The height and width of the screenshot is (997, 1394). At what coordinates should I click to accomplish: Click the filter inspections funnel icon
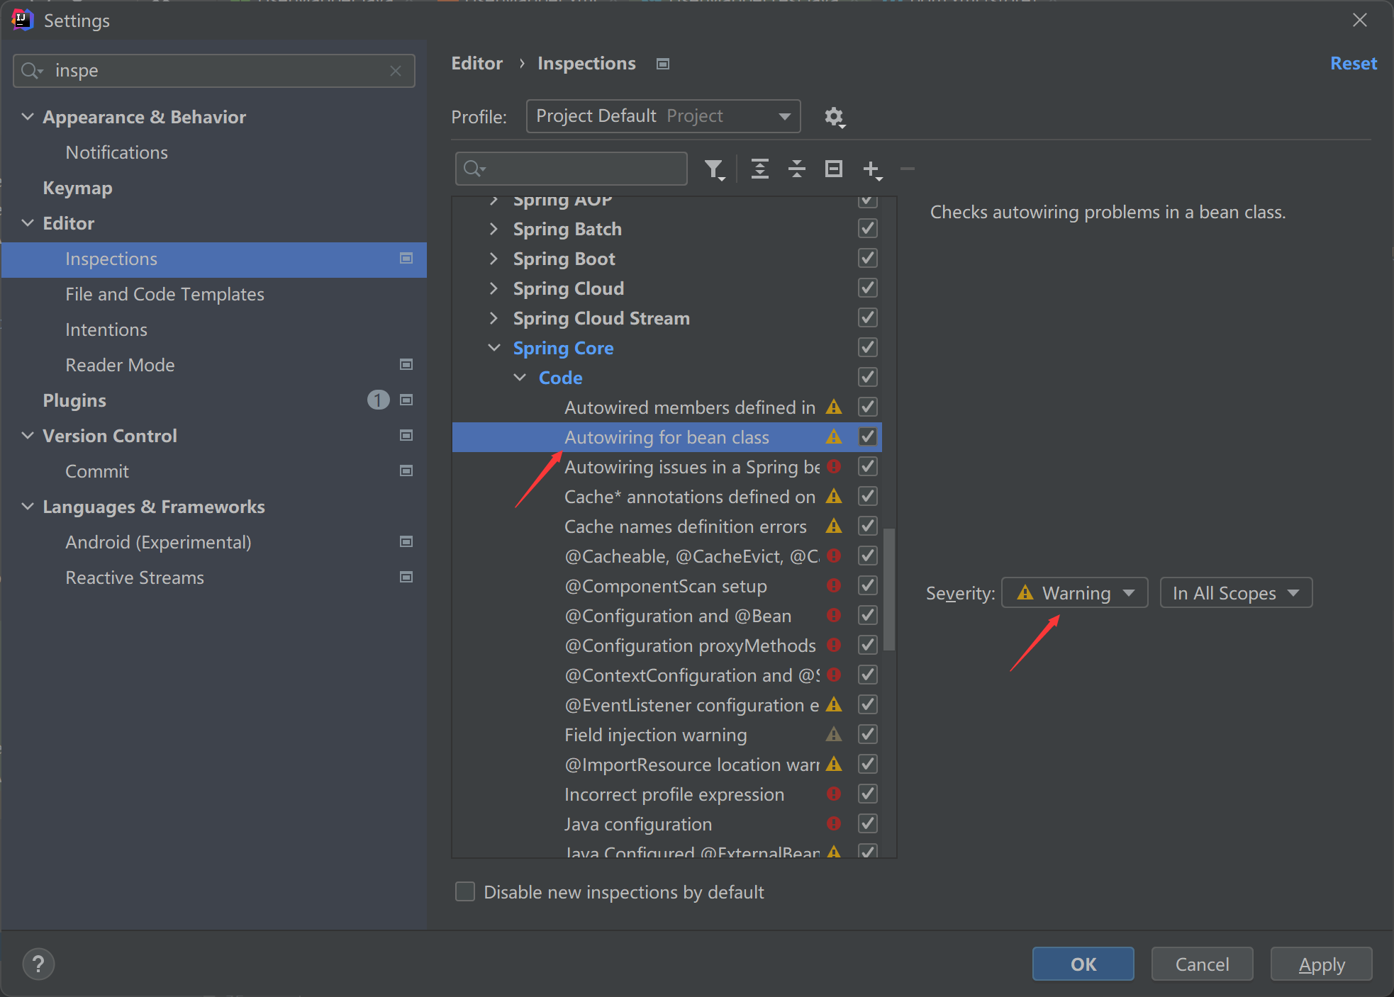pyautogui.click(x=714, y=169)
